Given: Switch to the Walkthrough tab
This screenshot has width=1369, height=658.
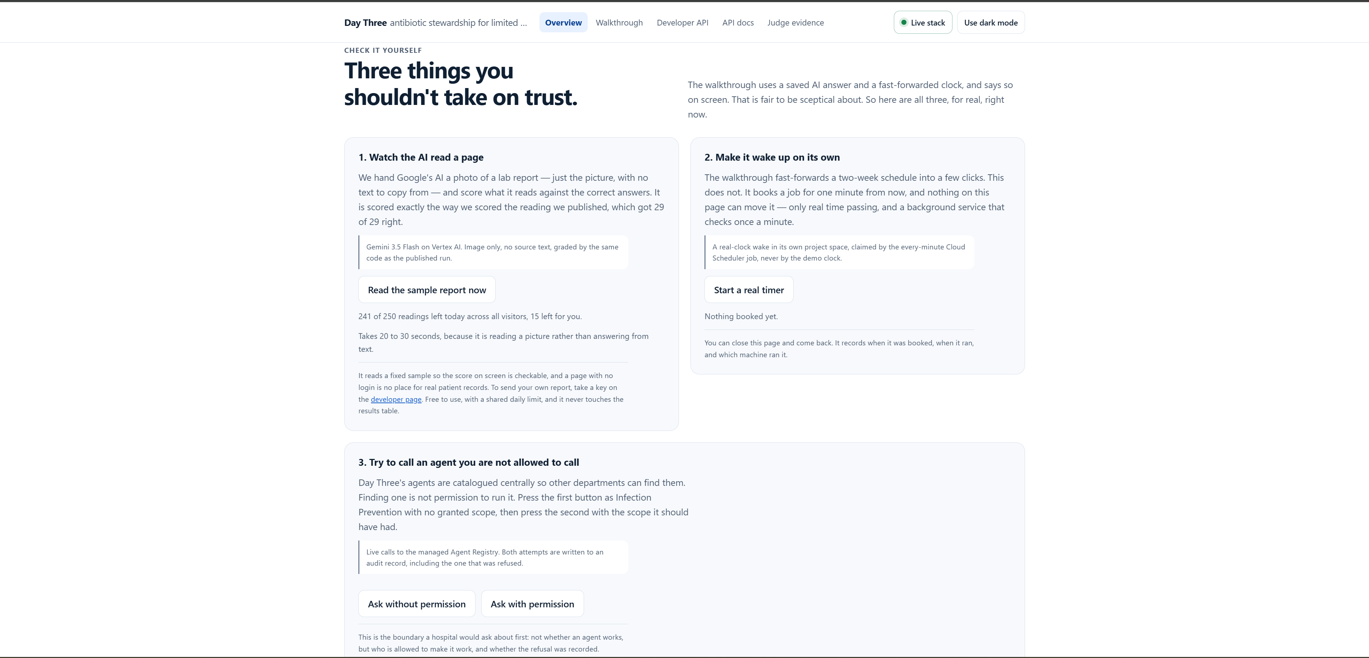Looking at the screenshot, I should [x=619, y=22].
